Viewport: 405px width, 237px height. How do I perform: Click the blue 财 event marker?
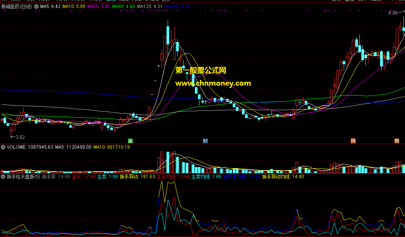[205, 141]
